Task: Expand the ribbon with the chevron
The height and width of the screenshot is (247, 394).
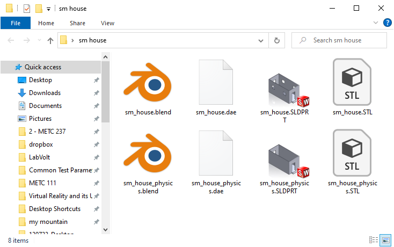Action: coord(376,23)
